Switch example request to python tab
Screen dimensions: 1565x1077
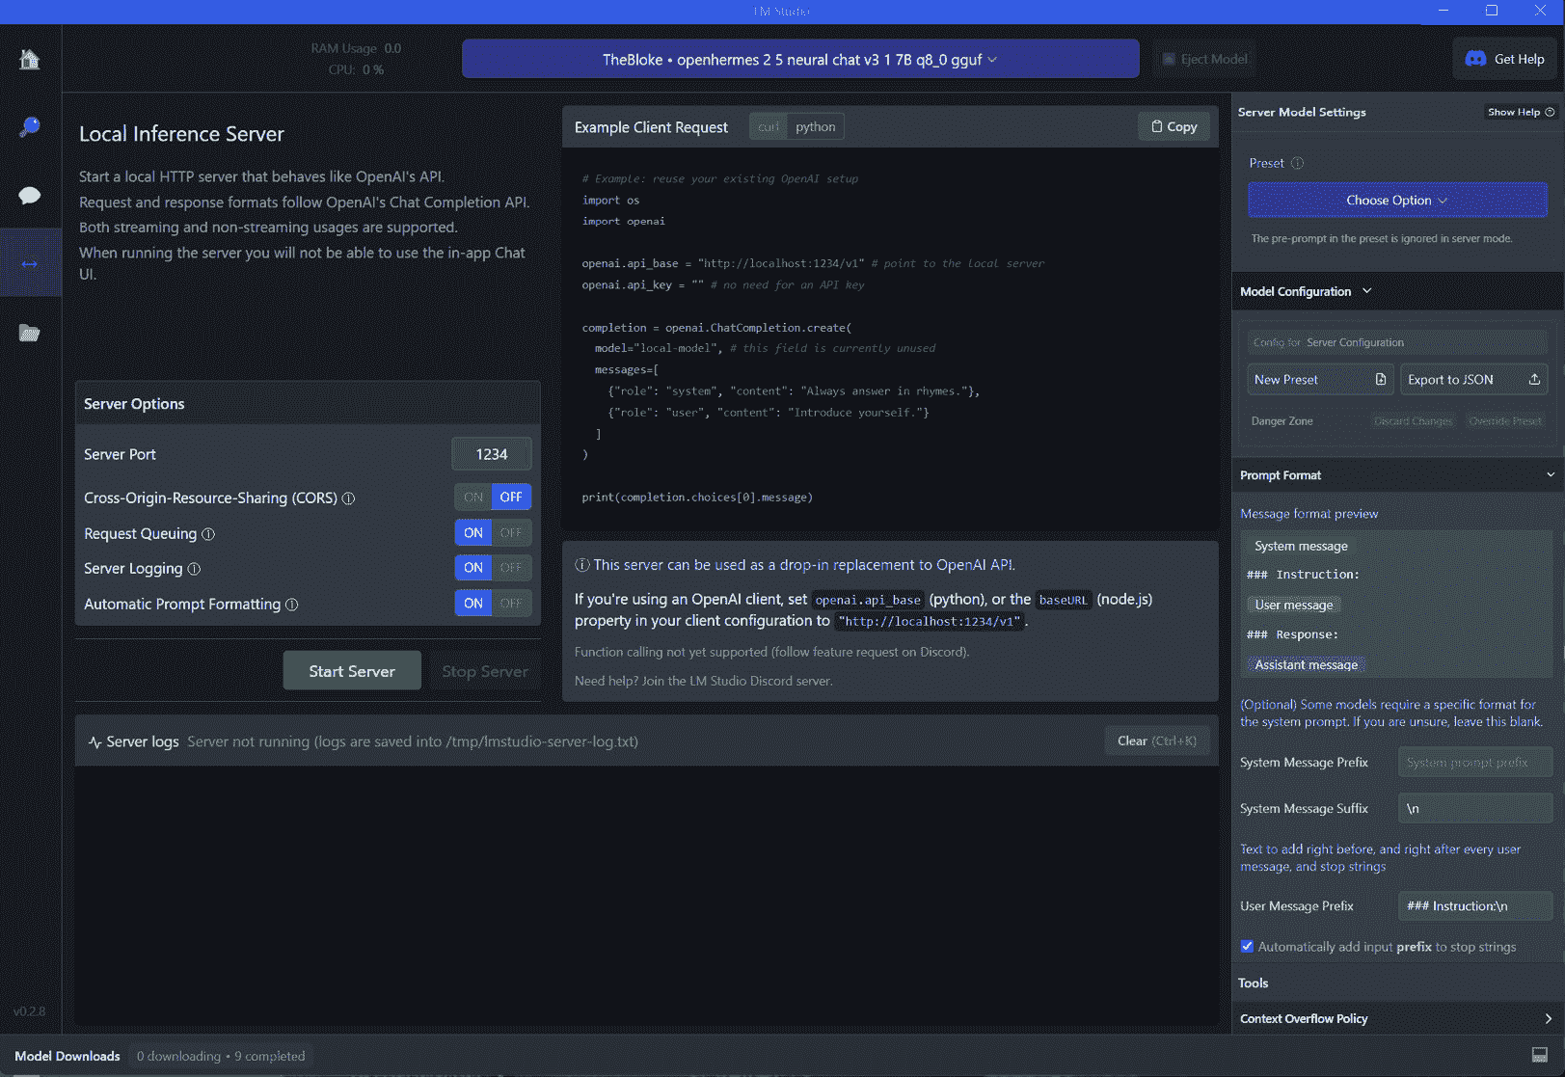pos(816,126)
